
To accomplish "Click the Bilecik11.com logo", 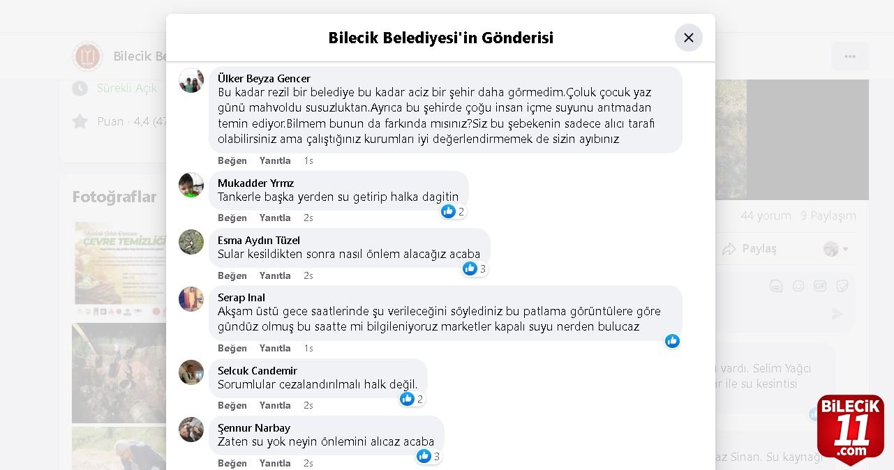I will (x=850, y=429).
